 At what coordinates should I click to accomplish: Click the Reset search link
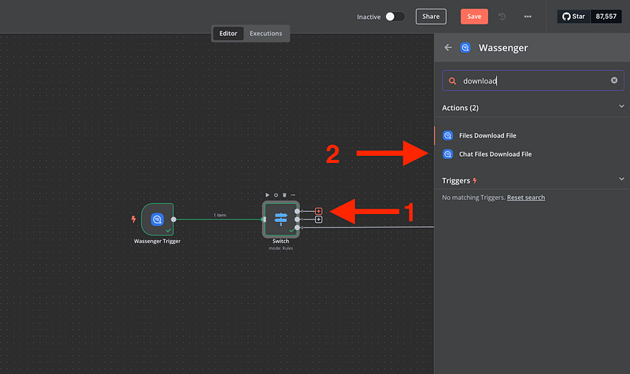(x=525, y=198)
